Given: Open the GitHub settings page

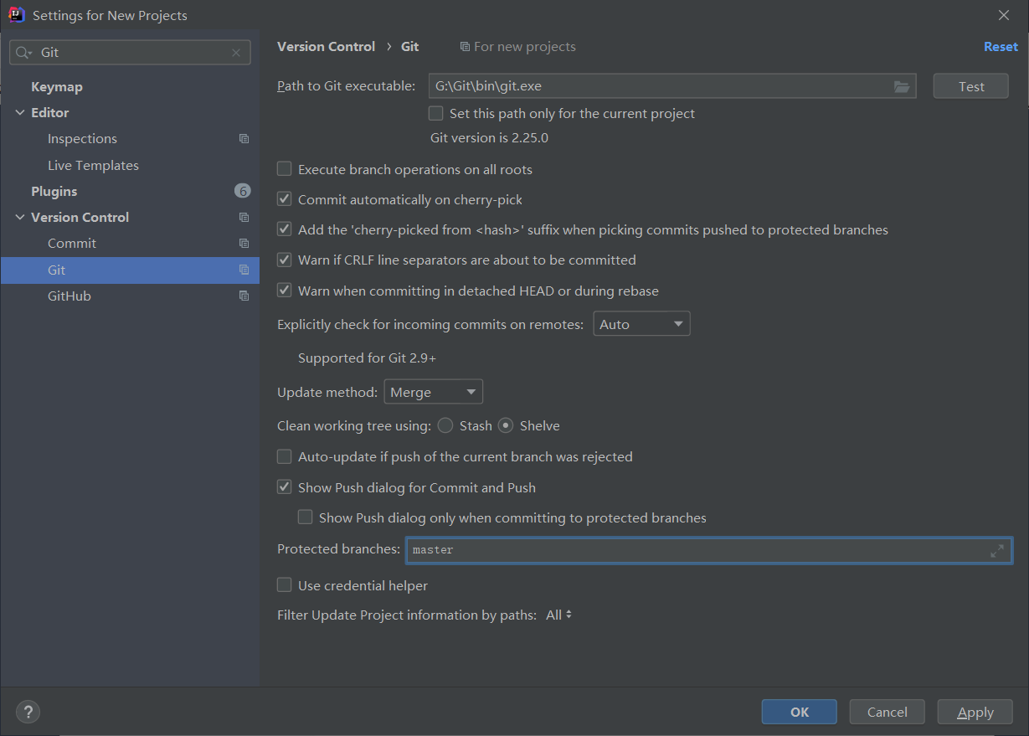Looking at the screenshot, I should [69, 296].
